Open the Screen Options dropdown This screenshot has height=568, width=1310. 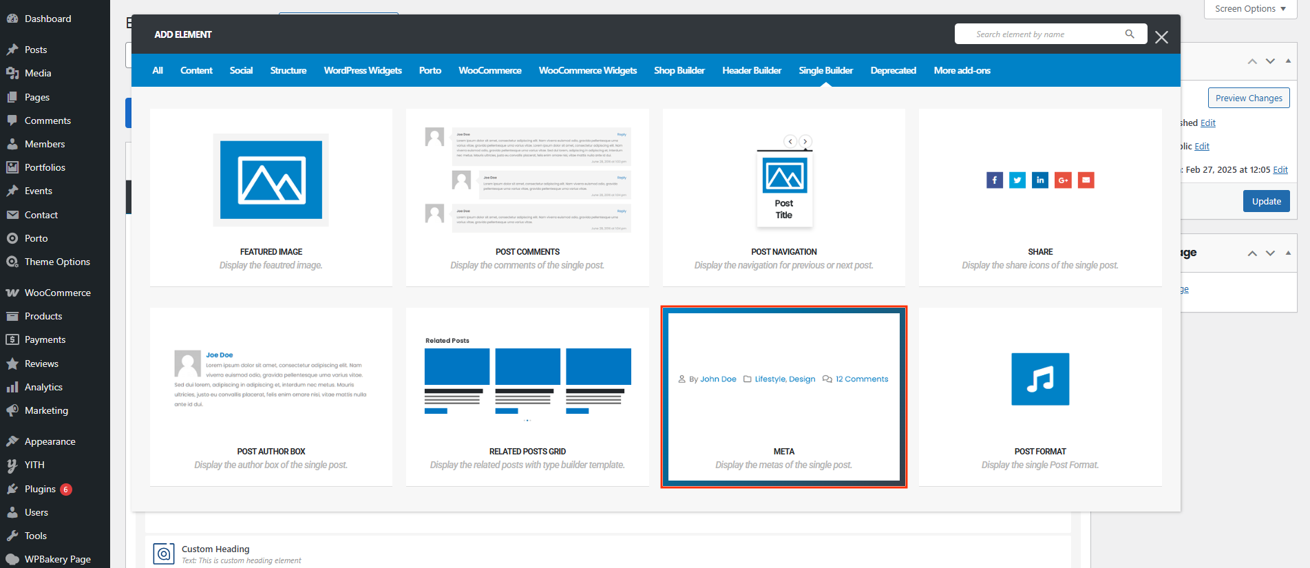pos(1250,9)
